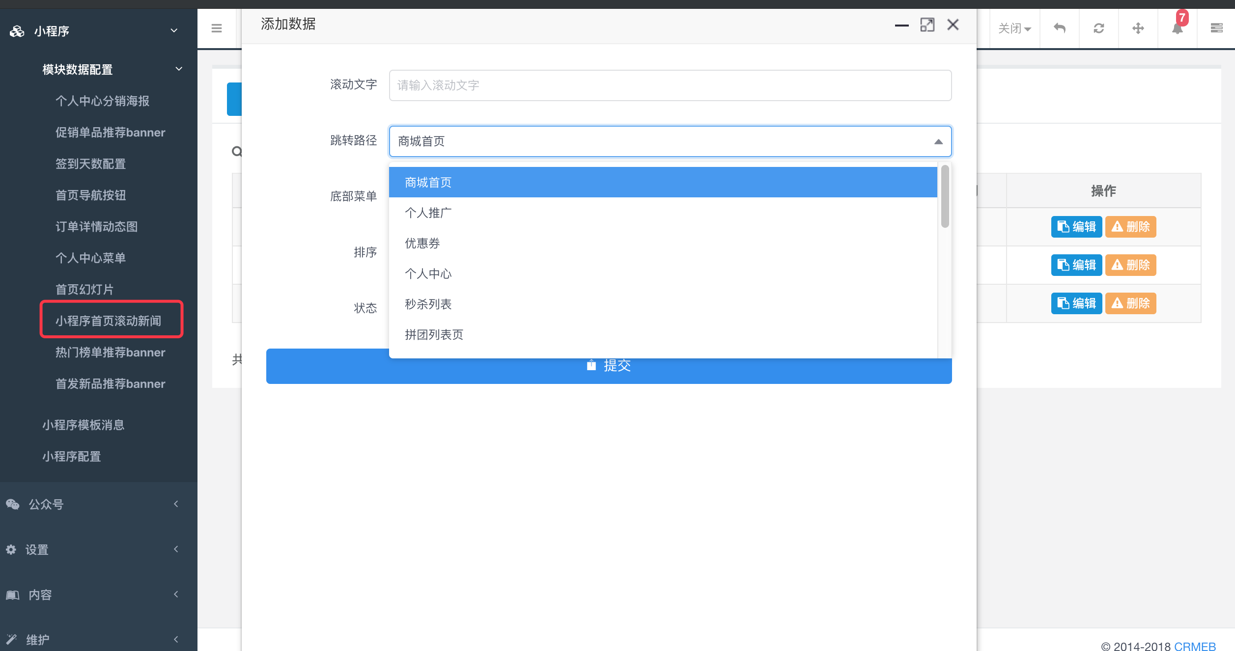Submit the form with 提交 button
The width and height of the screenshot is (1235, 651).
609,366
